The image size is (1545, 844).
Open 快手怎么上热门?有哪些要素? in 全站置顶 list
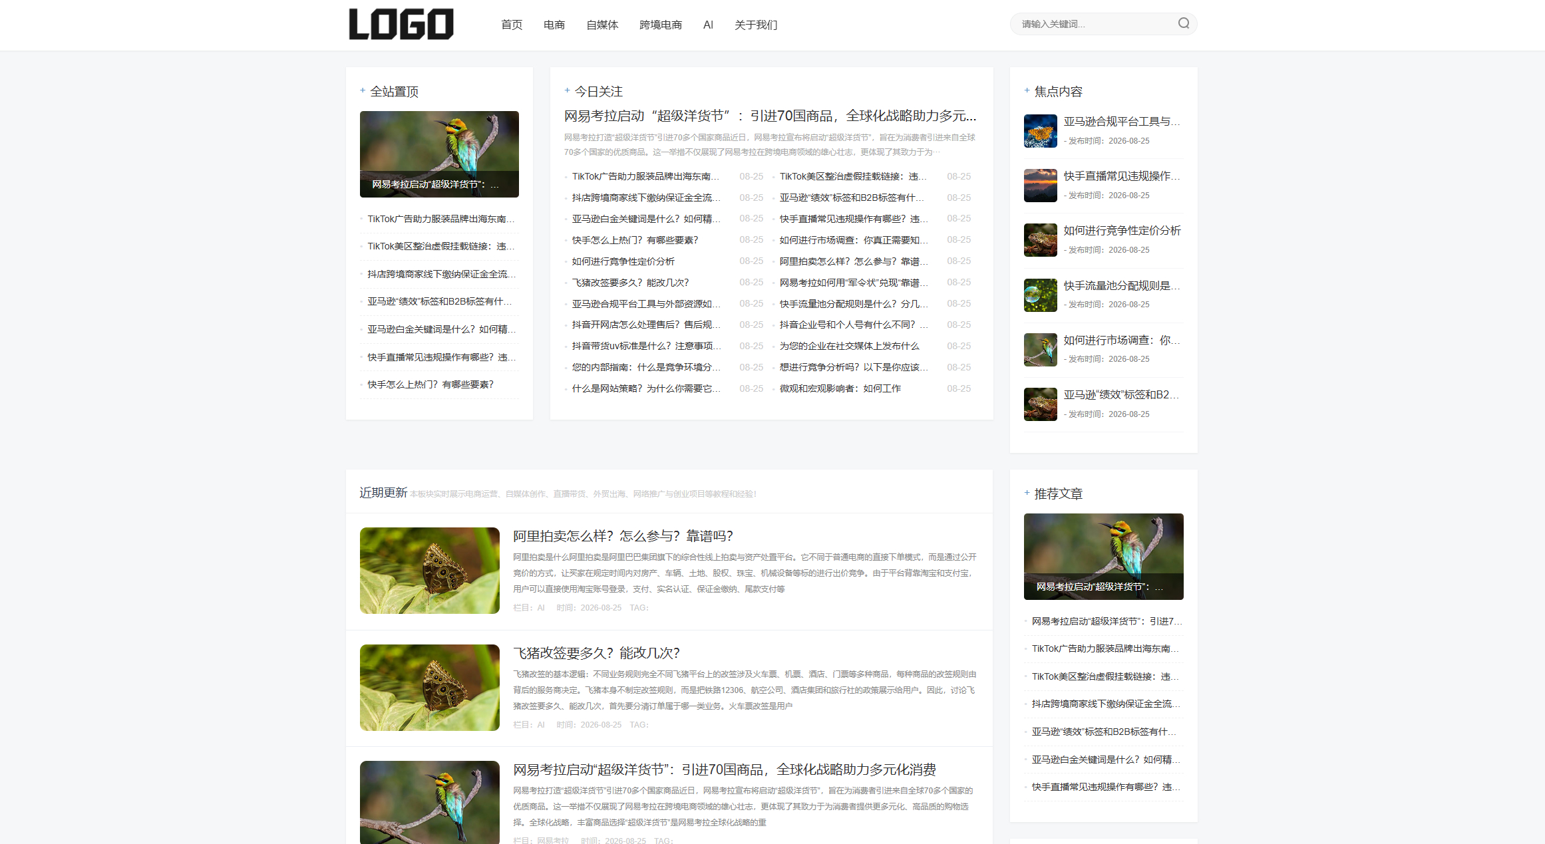pyautogui.click(x=430, y=384)
